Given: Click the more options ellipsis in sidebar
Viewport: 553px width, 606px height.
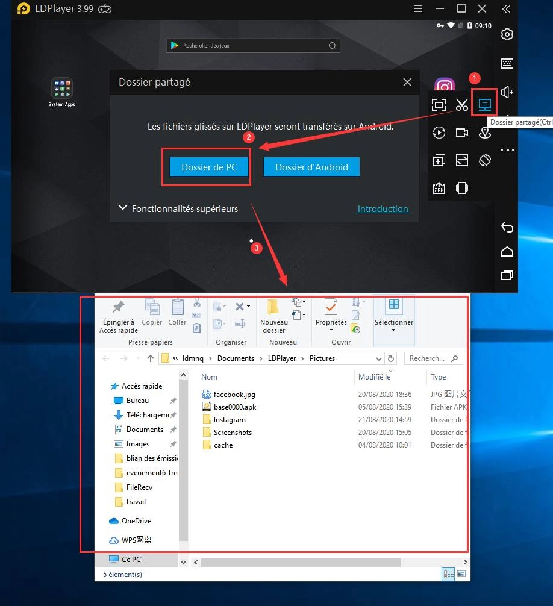Looking at the screenshot, I should (507, 150).
